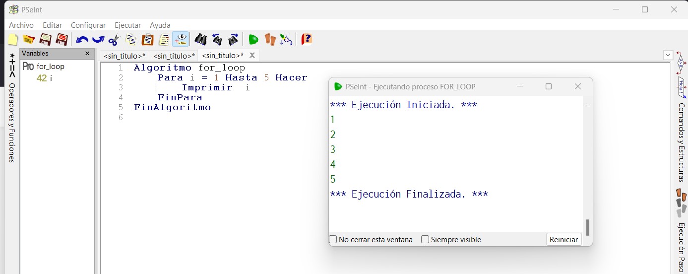Run the algorithm with the green button
688x274 pixels.
click(253, 39)
